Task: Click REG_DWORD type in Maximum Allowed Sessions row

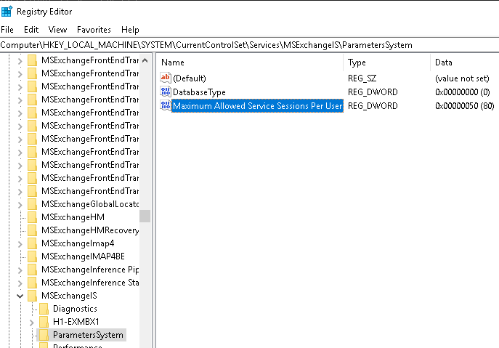Action: coord(373,105)
